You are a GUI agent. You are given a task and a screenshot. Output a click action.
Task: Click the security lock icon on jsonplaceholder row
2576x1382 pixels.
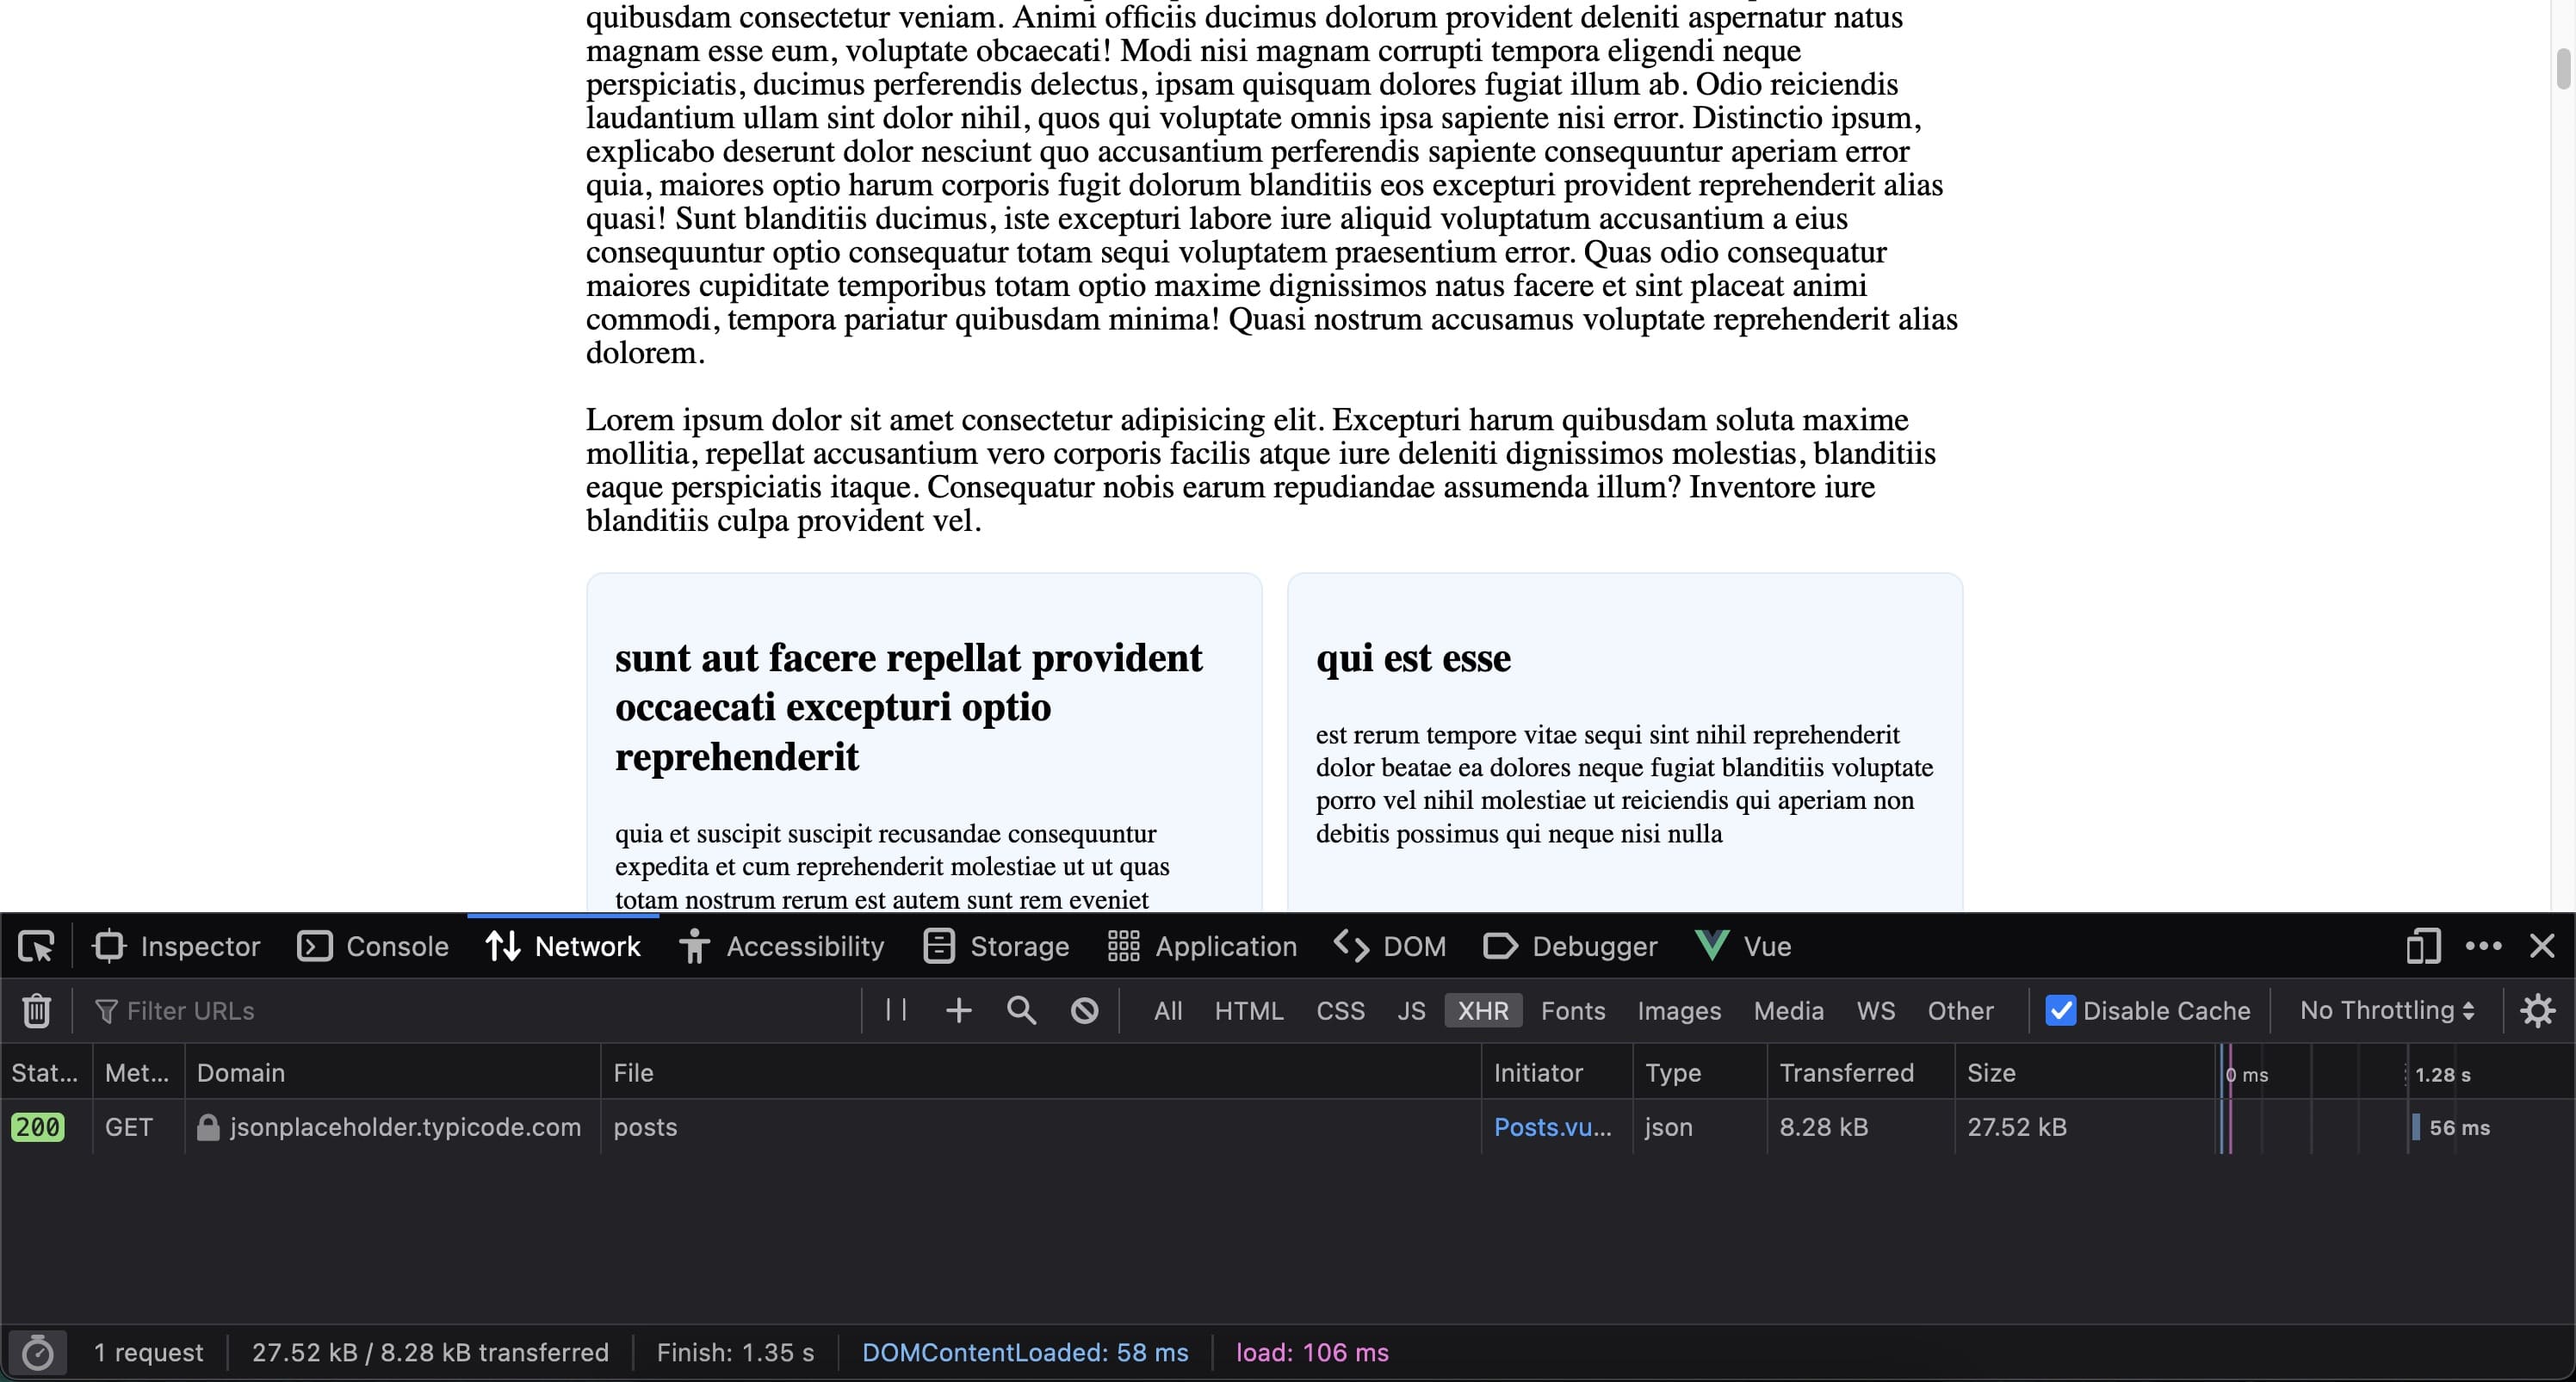[x=208, y=1127]
